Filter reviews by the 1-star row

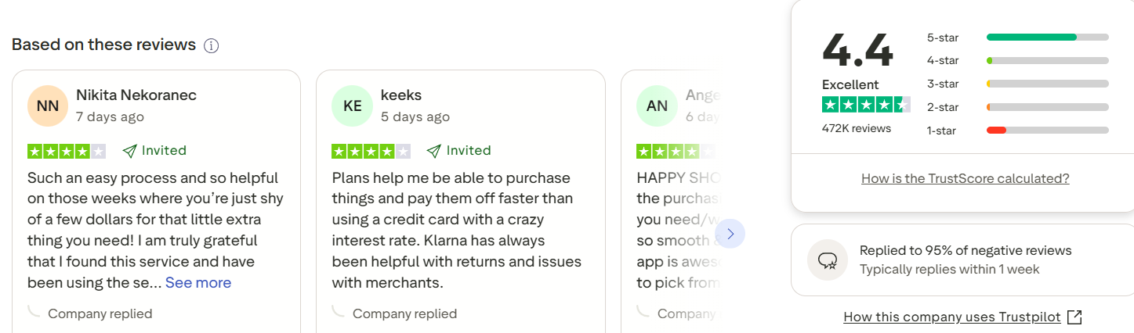click(1017, 131)
